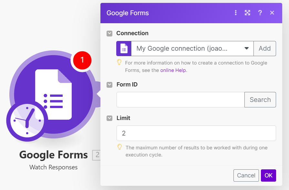The height and width of the screenshot is (190, 289).
Task: Open the three-dot options menu in dialog header
Action: coord(235,13)
